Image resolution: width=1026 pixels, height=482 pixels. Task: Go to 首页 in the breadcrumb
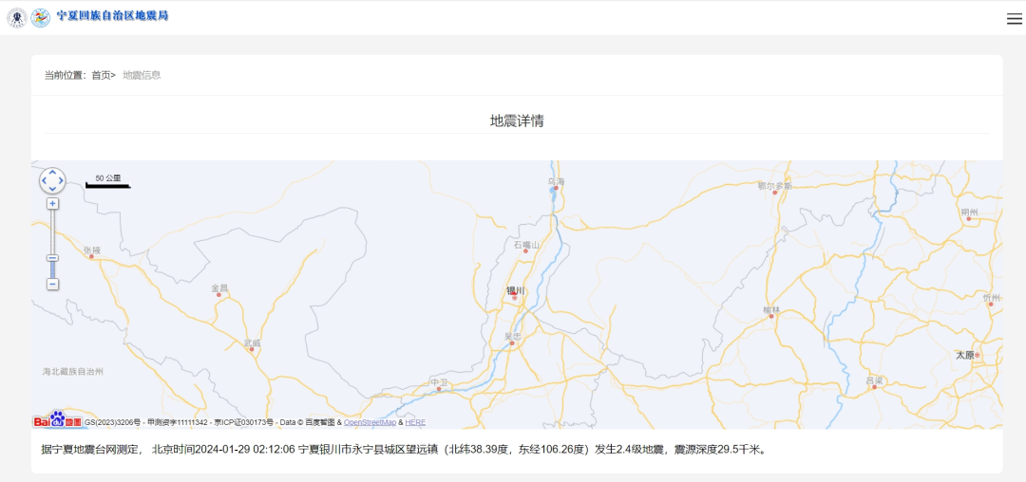click(x=101, y=75)
